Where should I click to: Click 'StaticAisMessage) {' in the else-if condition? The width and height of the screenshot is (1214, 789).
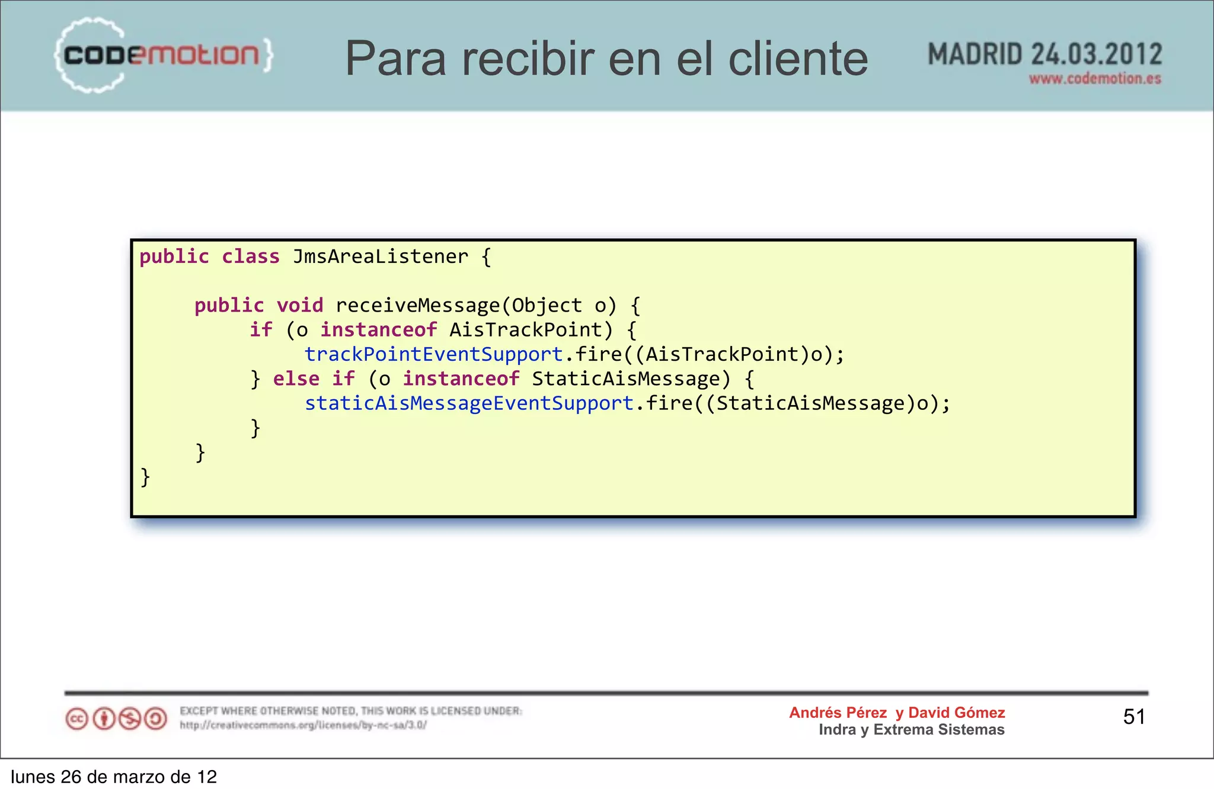click(x=643, y=379)
